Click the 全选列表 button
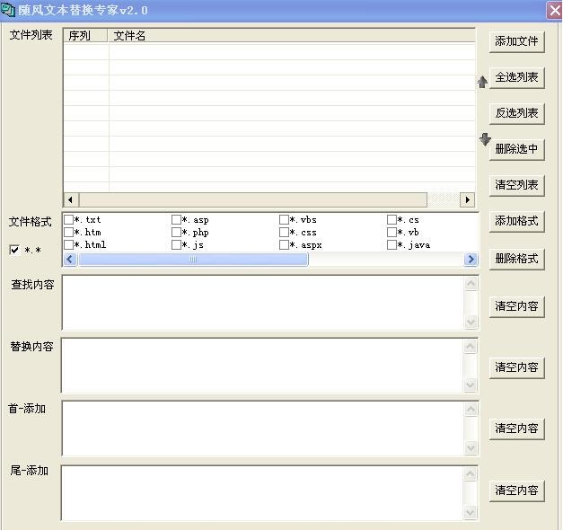The width and height of the screenshot is (563, 530). (x=517, y=78)
